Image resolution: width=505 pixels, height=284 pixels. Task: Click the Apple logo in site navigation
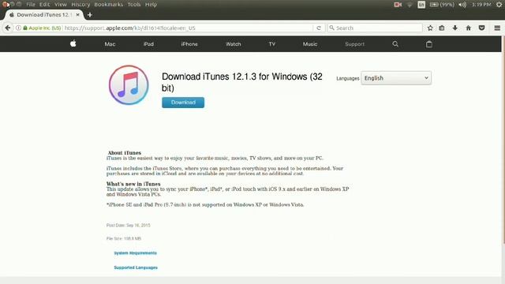click(73, 43)
